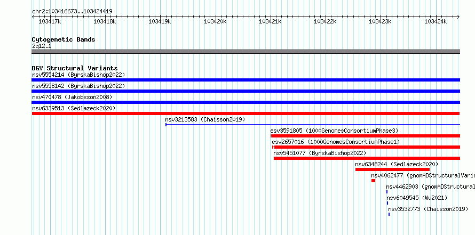Select the red bar under nsv5451077
This screenshot has height=235, width=475.
[x=367, y=158]
